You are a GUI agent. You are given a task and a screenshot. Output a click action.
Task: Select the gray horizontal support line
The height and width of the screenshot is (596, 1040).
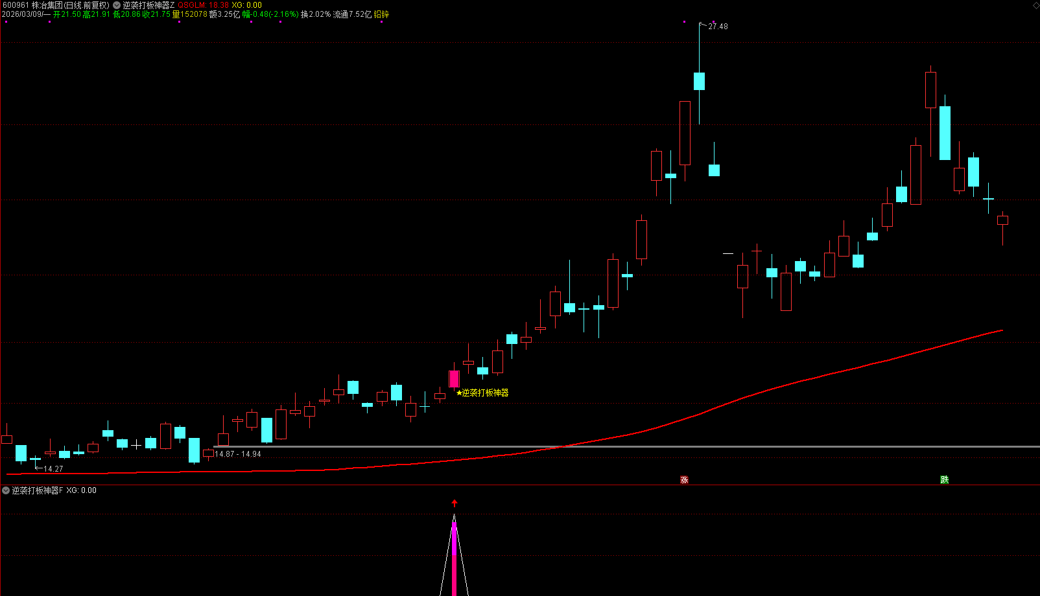coord(626,446)
